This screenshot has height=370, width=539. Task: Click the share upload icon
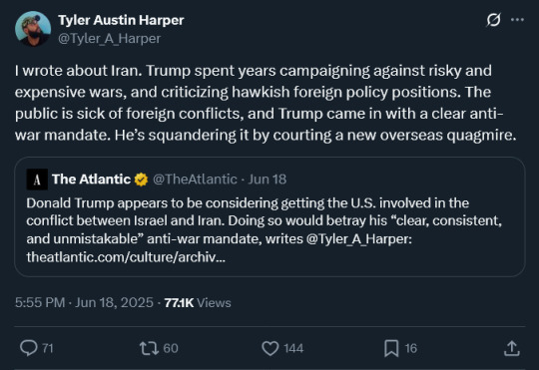pos(512,348)
